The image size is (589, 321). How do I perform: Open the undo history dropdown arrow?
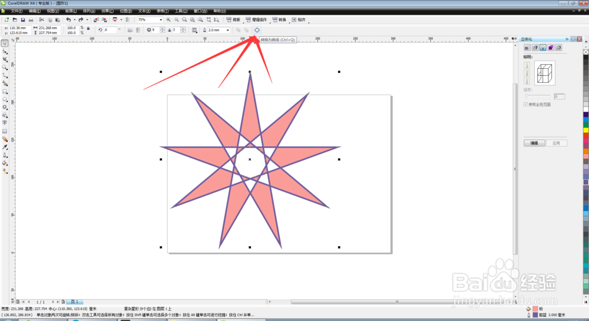[x=74, y=19]
